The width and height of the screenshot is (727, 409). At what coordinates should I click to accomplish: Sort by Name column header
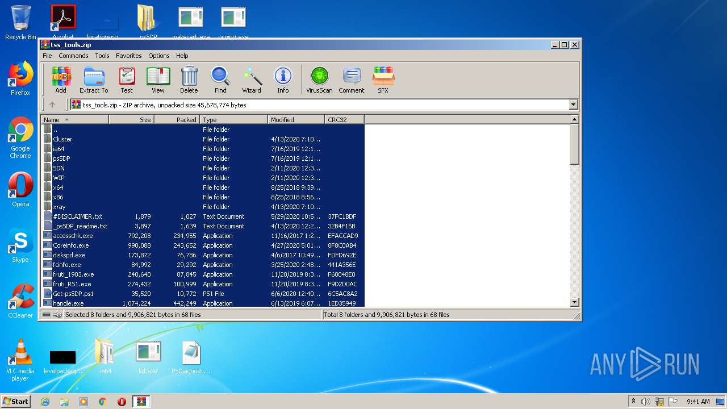point(74,119)
